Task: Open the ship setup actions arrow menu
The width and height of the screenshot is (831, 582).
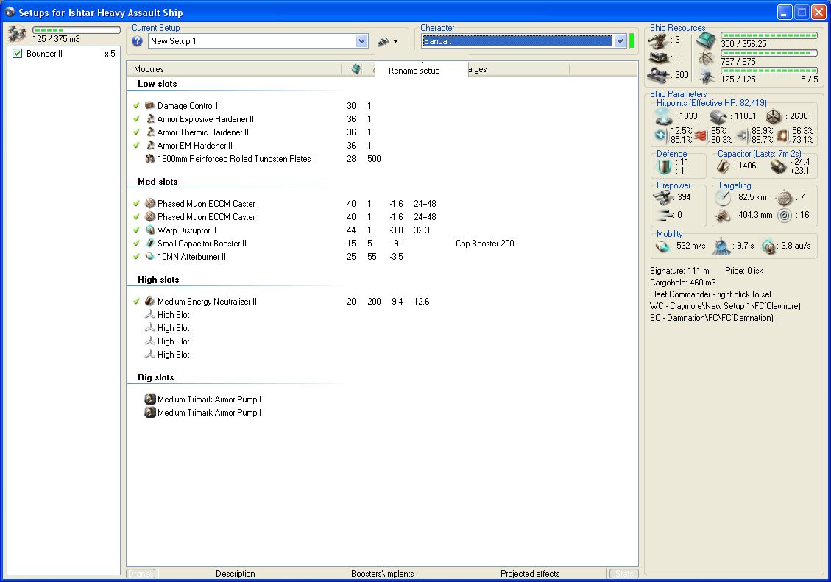Action: 396,41
